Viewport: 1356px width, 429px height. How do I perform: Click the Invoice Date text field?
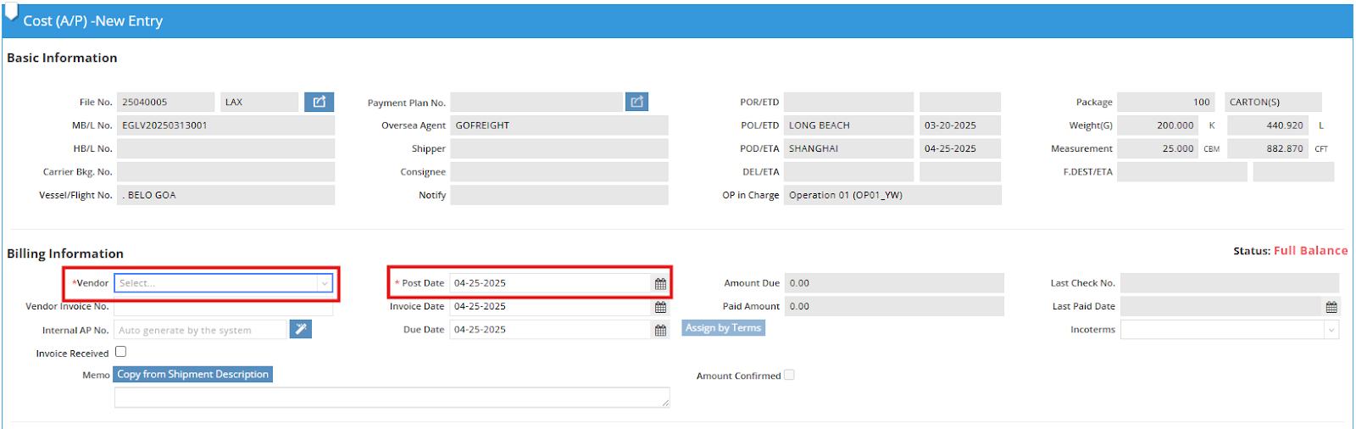pos(549,307)
